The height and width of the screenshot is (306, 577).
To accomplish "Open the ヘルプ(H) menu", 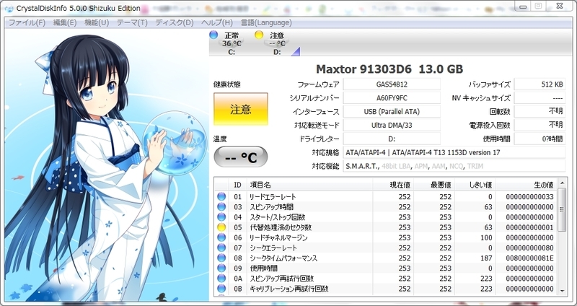I will pos(217,22).
